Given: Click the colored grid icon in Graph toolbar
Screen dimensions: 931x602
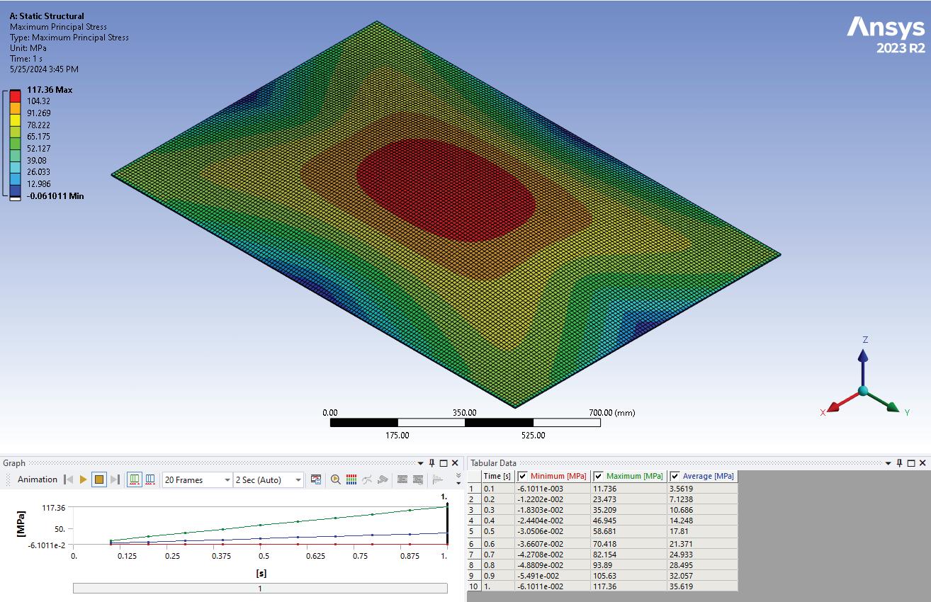Looking at the screenshot, I should tap(351, 479).
